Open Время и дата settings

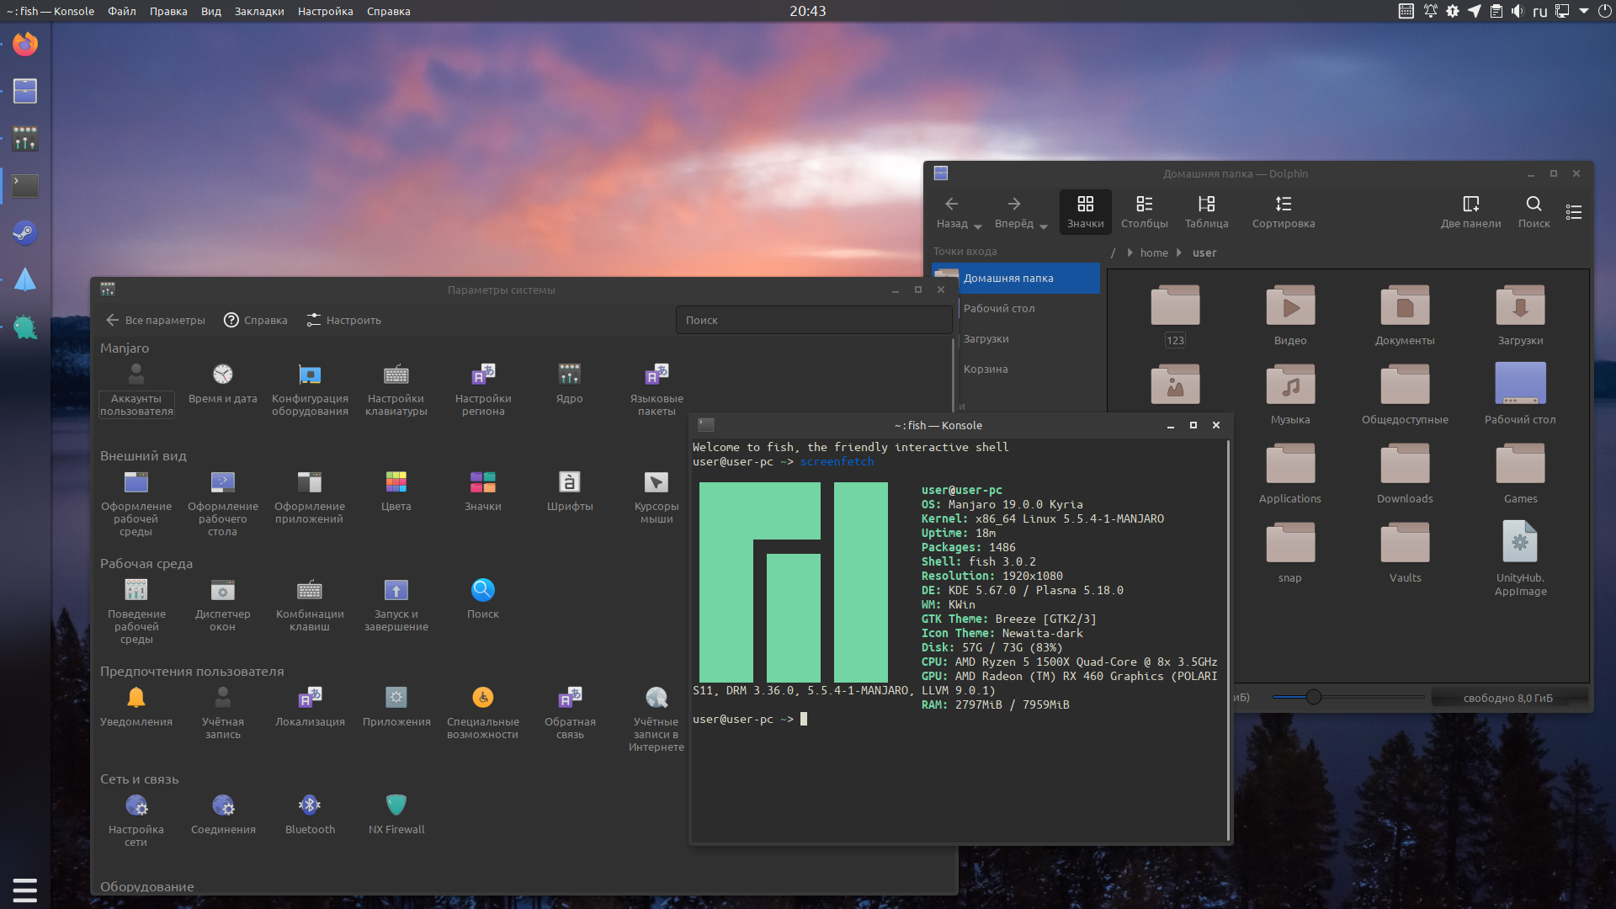(x=222, y=383)
